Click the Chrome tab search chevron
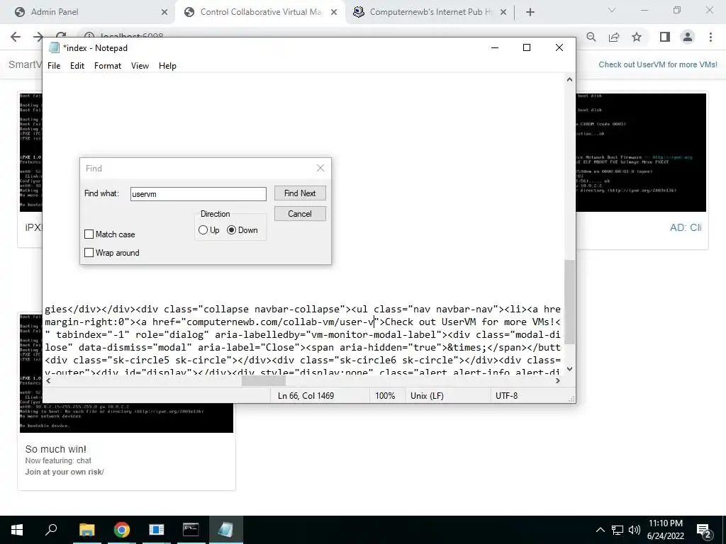 [x=612, y=10]
